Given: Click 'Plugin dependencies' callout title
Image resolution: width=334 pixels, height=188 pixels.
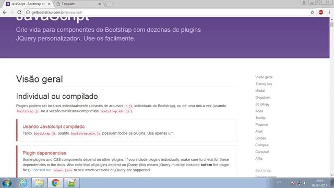Looking at the screenshot, I should pos(44,153).
